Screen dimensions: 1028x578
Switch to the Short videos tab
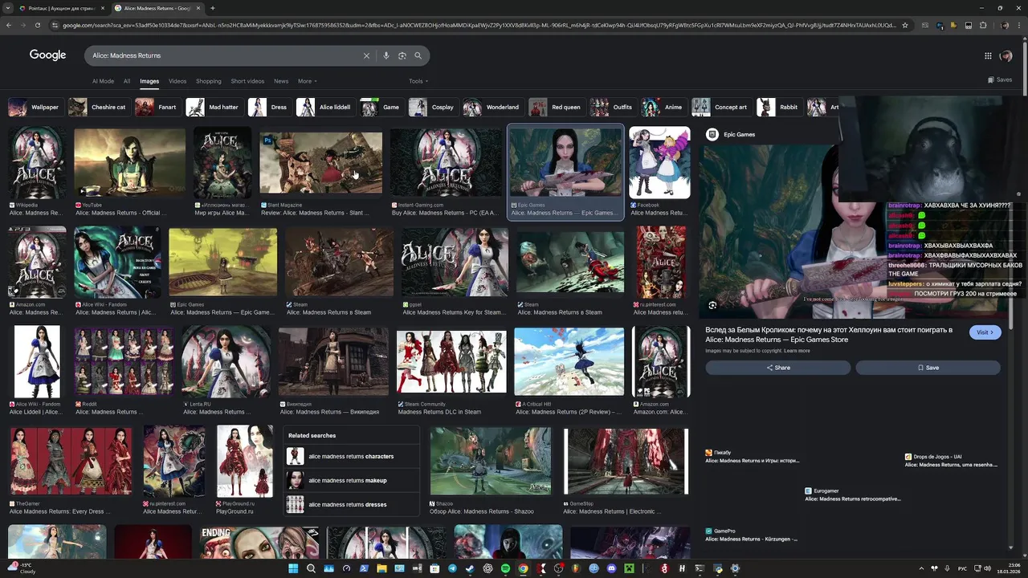pos(247,81)
